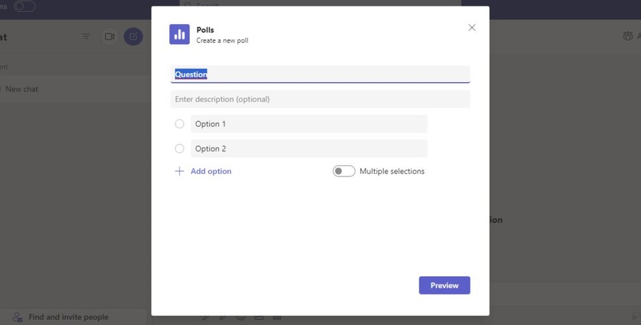The image size is (641, 325).
Task: Start a video meeting from chat
Action: coord(109,36)
